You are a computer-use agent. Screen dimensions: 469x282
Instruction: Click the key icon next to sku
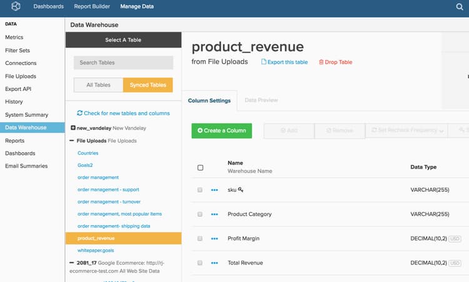241,189
